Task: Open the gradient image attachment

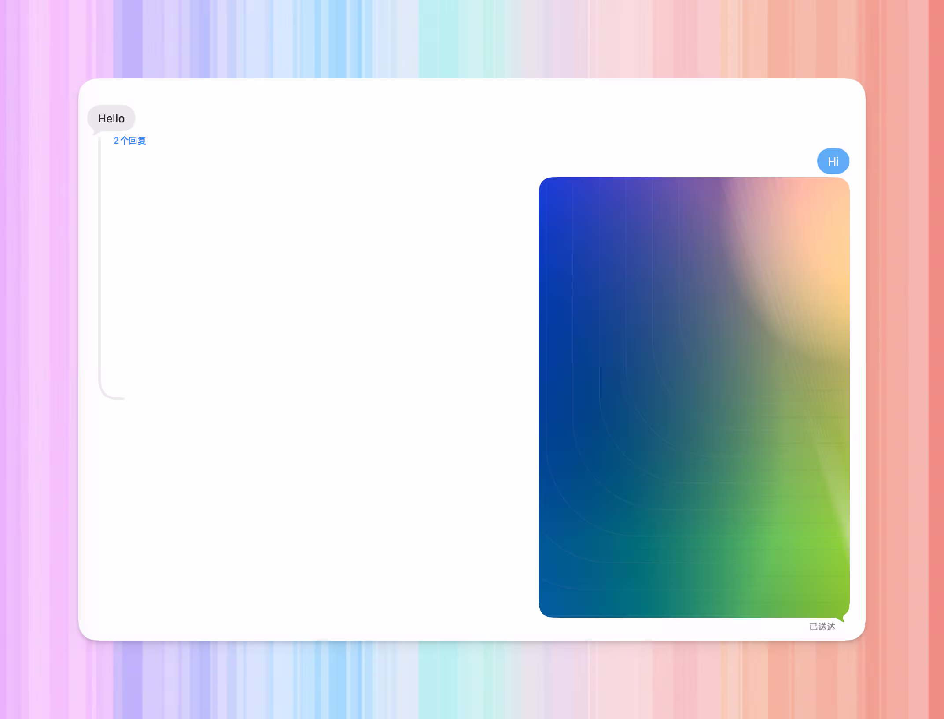Action: tap(694, 397)
